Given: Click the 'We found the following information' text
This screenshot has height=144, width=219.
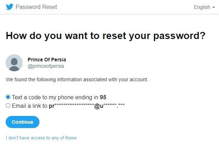Looking at the screenshot, I should pyautogui.click(x=77, y=79).
